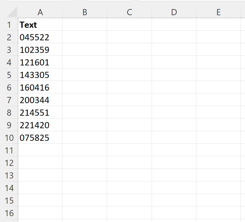Select row 1 header
This screenshot has width=245, height=222.
9,25
